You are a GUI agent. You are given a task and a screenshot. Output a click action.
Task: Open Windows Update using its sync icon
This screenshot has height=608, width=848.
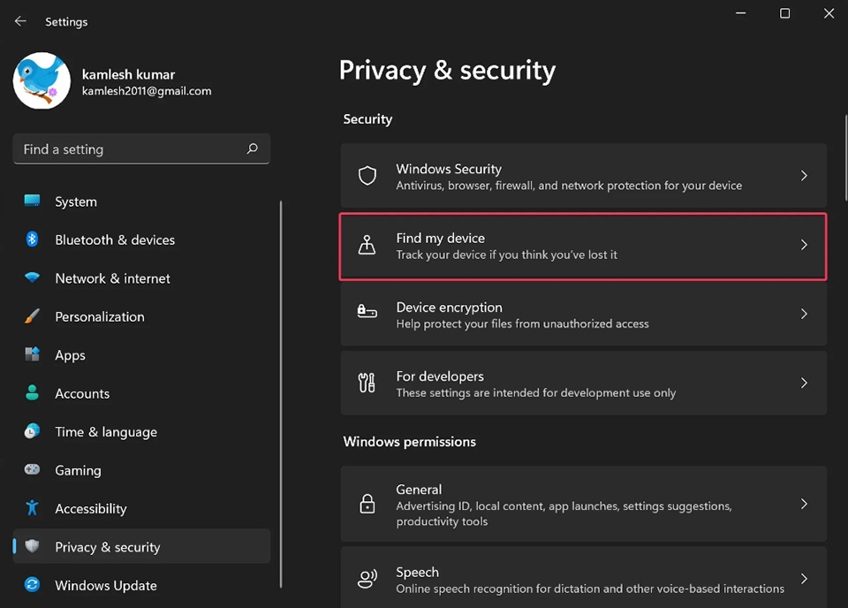33,585
